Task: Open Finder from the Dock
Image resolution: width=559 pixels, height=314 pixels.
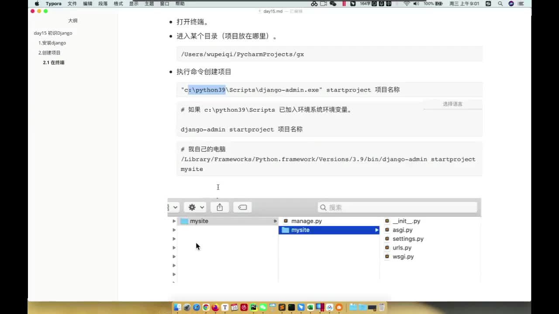Action: click(x=177, y=307)
